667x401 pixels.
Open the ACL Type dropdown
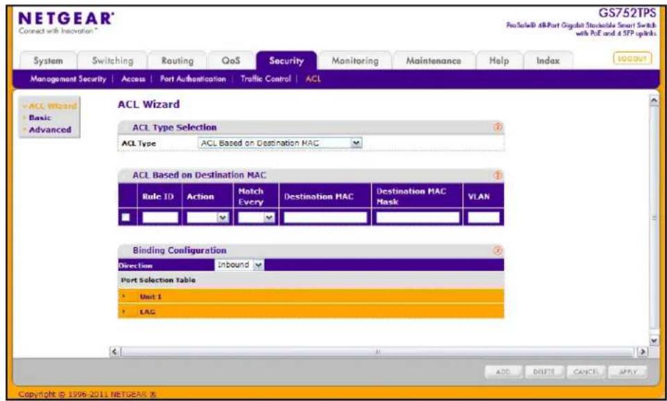pyautogui.click(x=280, y=143)
